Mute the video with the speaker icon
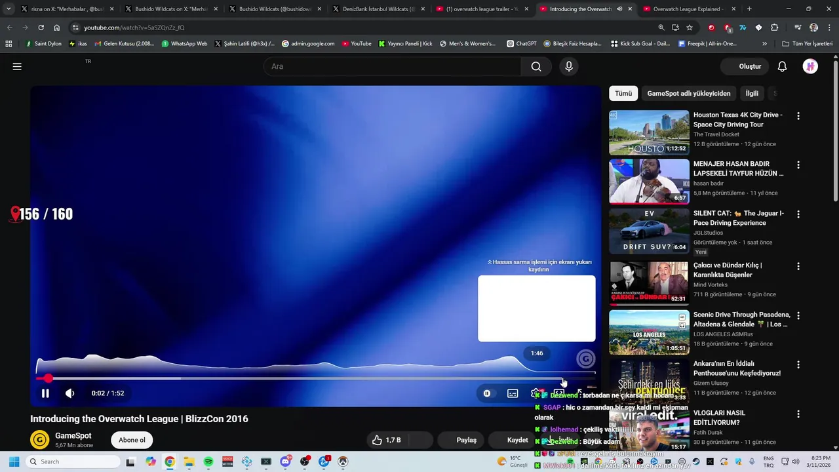Viewport: 839px width, 472px height. pyautogui.click(x=69, y=393)
